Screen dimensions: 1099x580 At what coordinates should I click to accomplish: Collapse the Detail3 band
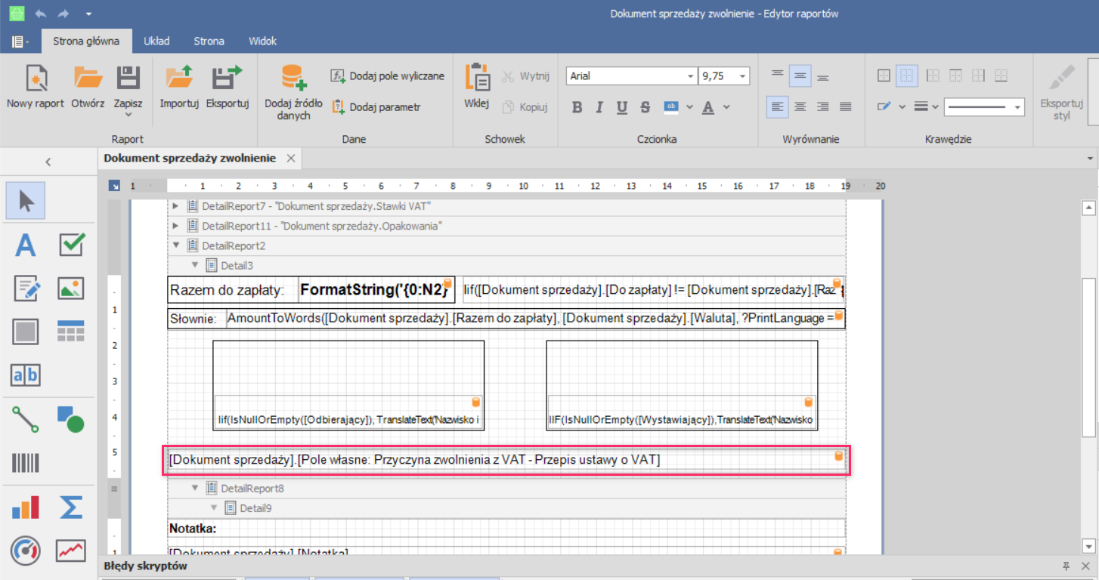[195, 265]
